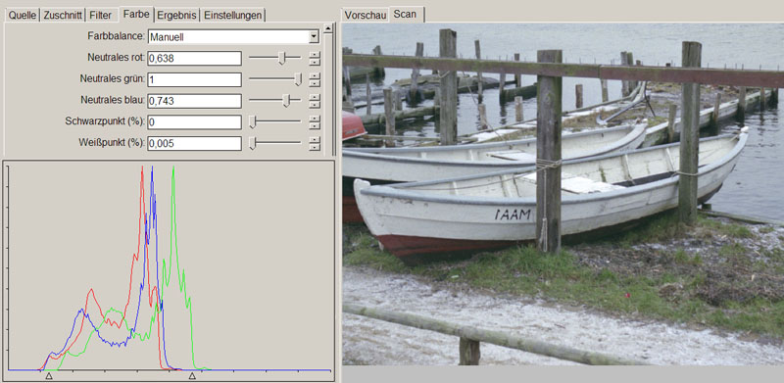
Task: Click the Schwarzpunkt stepper arrows
Action: click(314, 122)
